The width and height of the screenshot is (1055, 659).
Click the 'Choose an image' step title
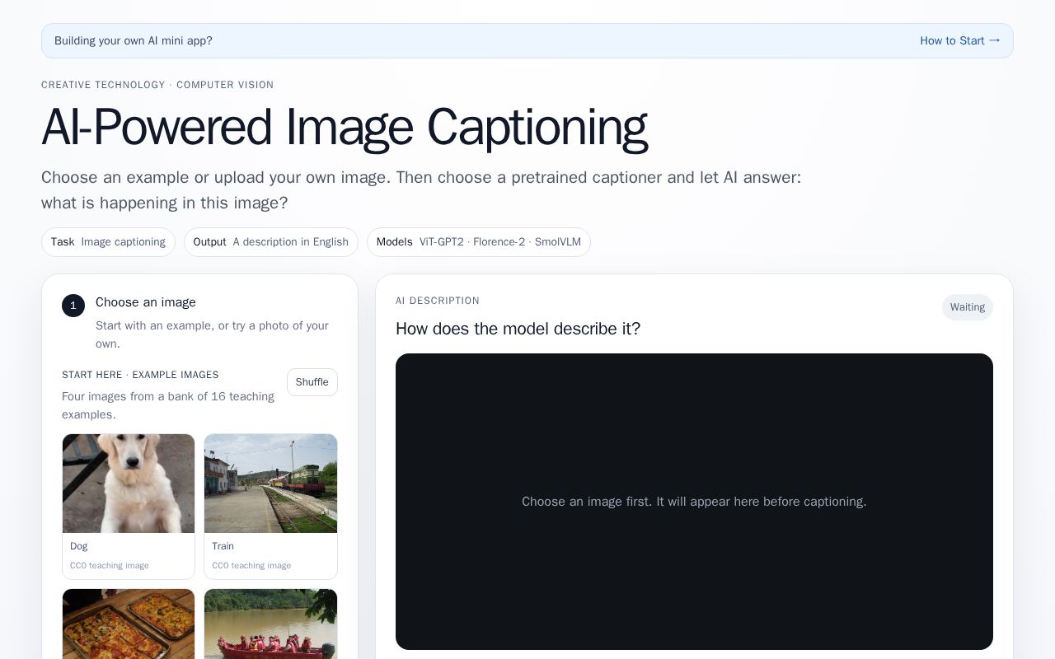coord(146,302)
